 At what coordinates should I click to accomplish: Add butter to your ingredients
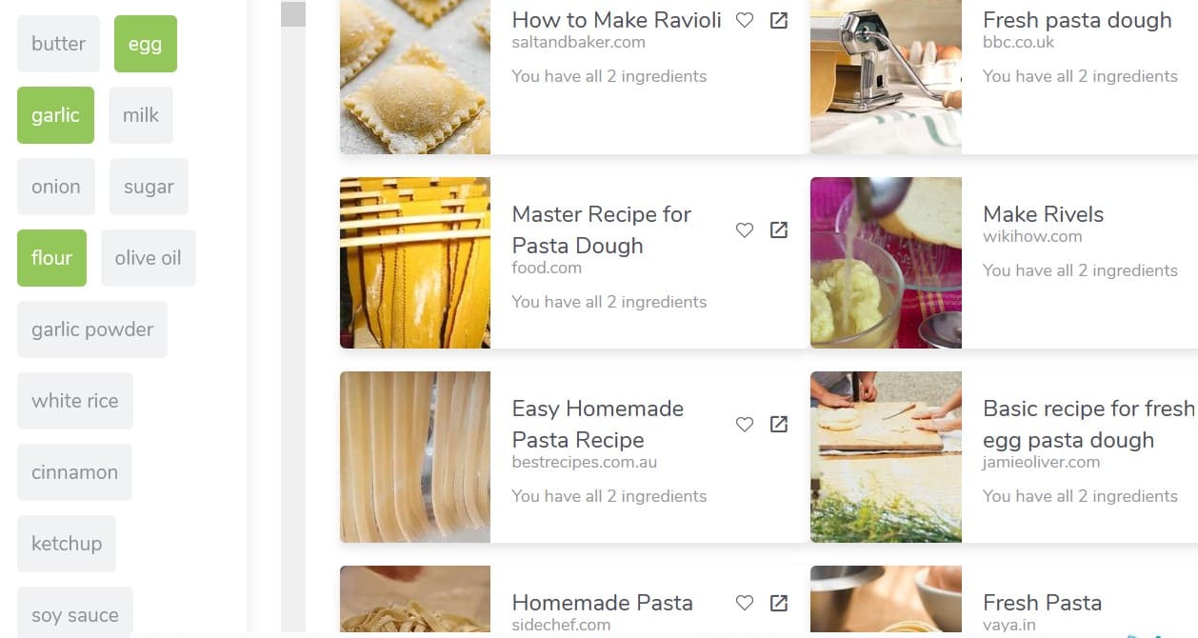click(58, 44)
